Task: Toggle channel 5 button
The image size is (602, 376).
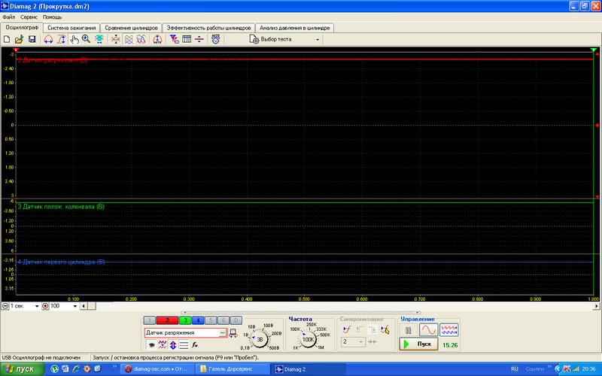Action: pos(211,320)
